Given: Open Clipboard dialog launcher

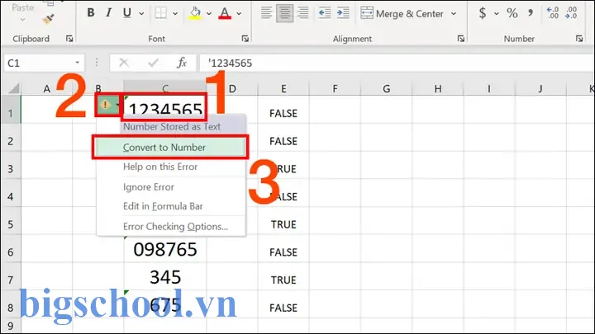Looking at the screenshot, I should (x=69, y=39).
